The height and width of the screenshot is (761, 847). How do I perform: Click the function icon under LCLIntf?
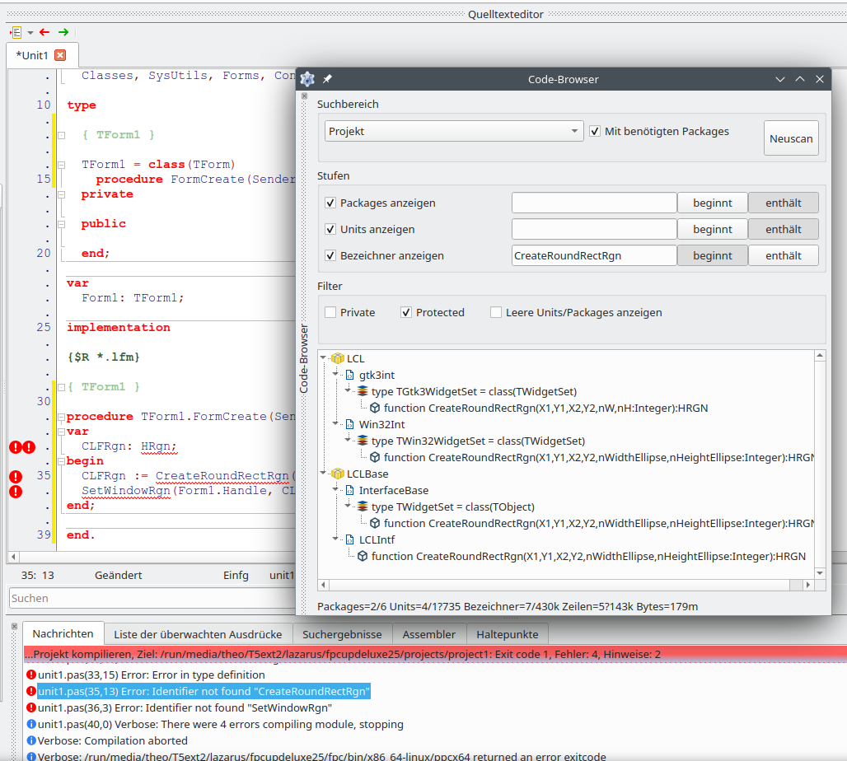pyautogui.click(x=363, y=556)
